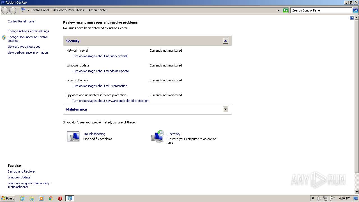Viewport: 359px width, 202px height.
Task: Click the UAC shield icon in the sidebar
Action: click(4, 37)
